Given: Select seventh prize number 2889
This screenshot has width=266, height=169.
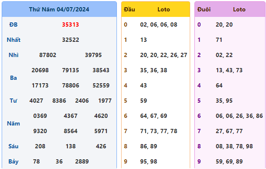Looking at the screenshot, I should (82, 161).
